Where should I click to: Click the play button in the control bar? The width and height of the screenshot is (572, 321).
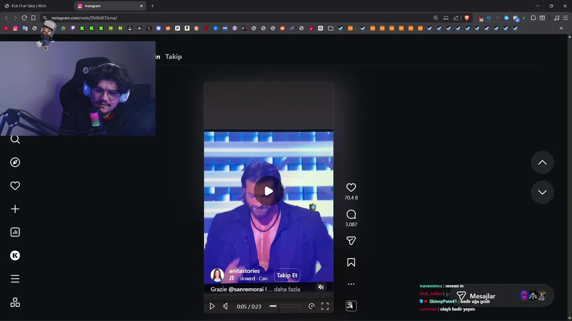(x=212, y=306)
